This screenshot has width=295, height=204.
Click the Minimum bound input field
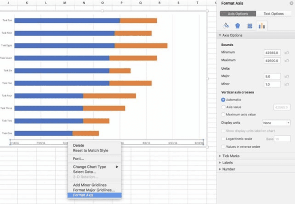click(272, 53)
